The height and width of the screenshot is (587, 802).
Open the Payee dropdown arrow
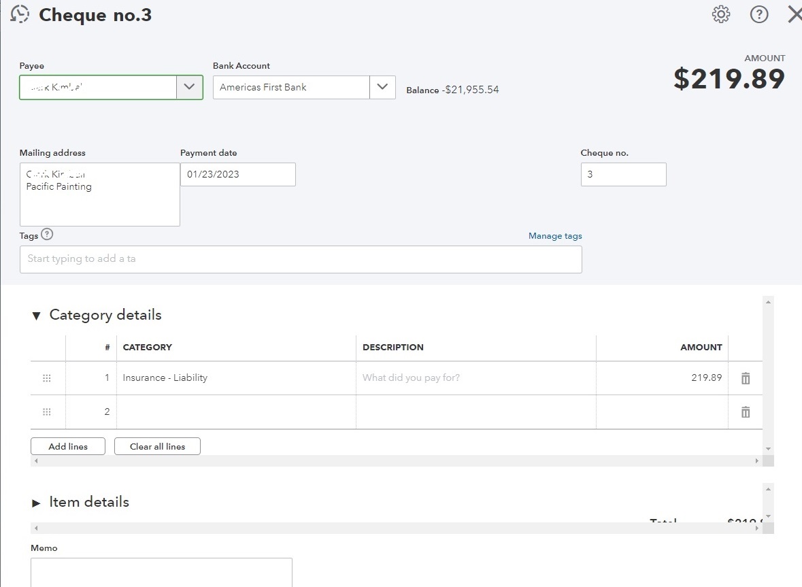[190, 87]
